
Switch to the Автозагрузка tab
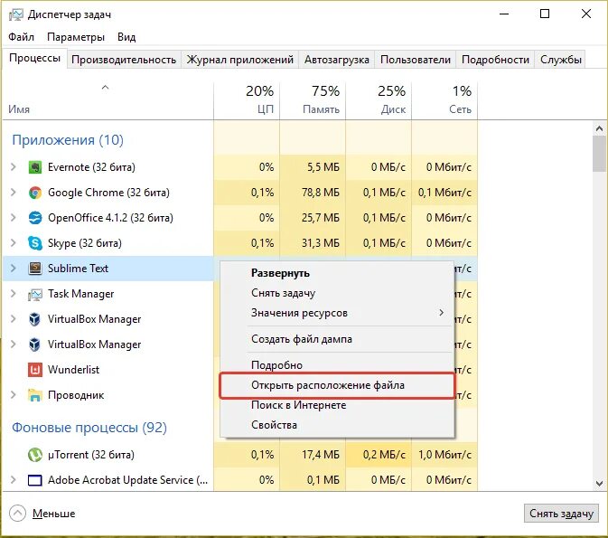pyautogui.click(x=337, y=60)
